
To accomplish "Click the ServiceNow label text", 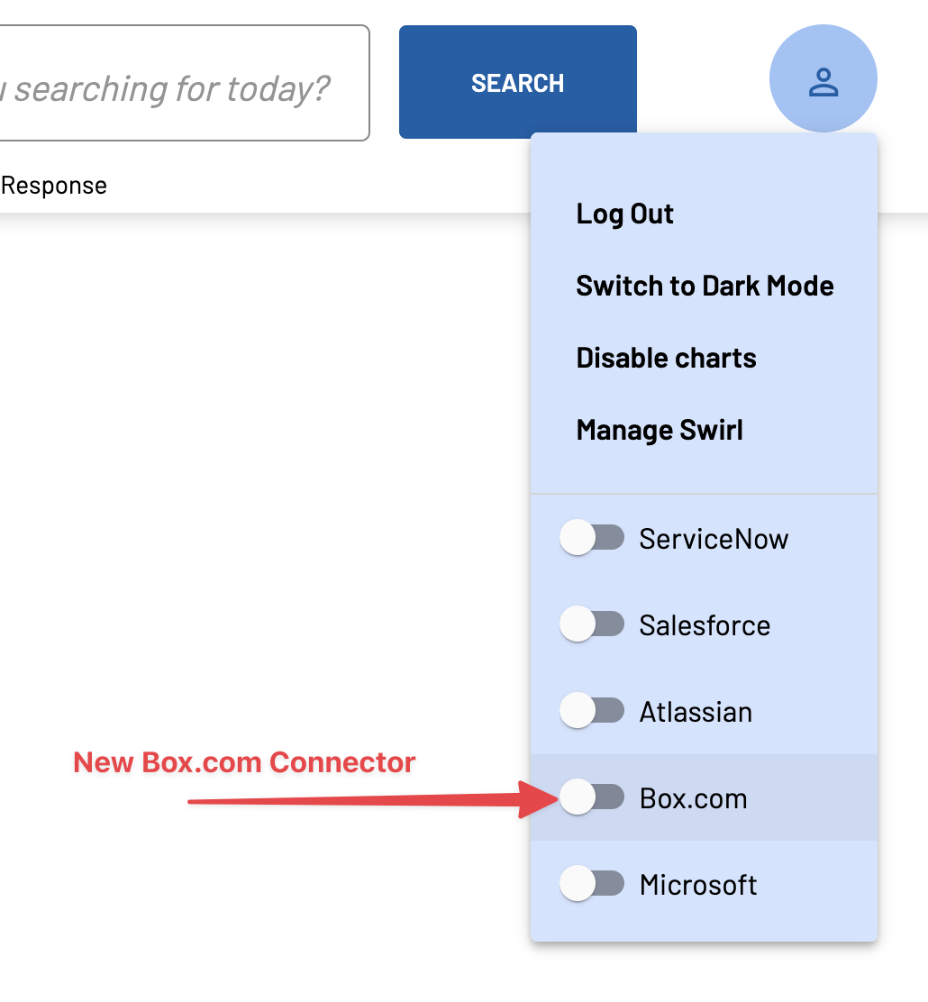I will tap(714, 539).
